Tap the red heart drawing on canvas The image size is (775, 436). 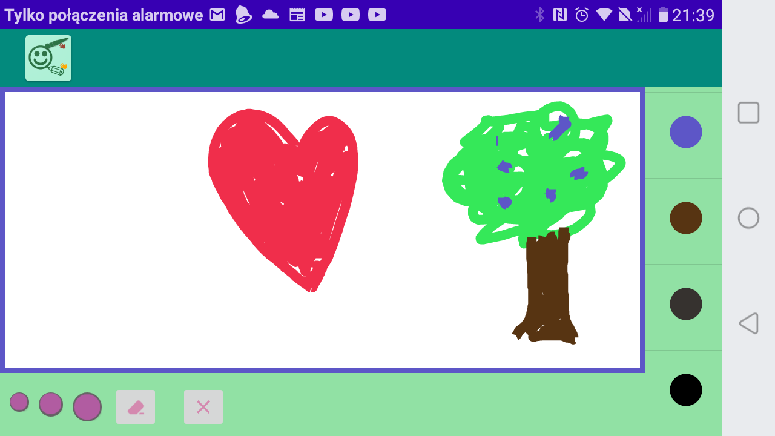coord(283,194)
